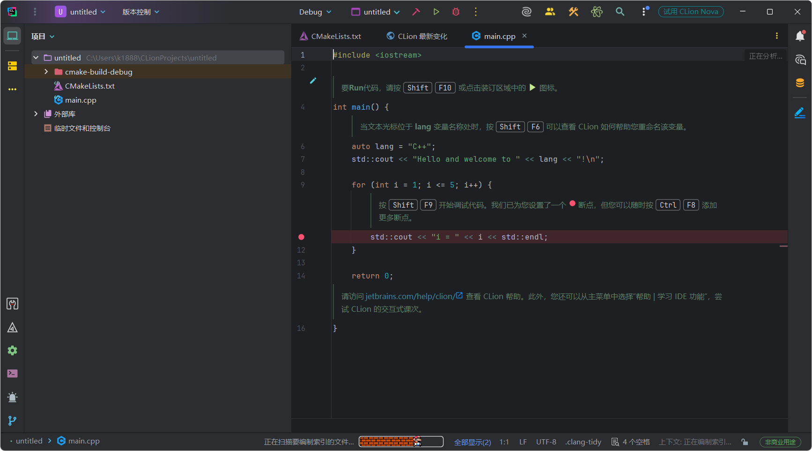Screen dimensions: 812x451
Task: Open the untitled project dropdown
Action: [x=80, y=12]
